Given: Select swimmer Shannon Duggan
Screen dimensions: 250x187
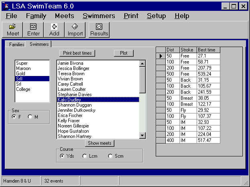Looking at the screenshot, I should (x=98, y=105).
